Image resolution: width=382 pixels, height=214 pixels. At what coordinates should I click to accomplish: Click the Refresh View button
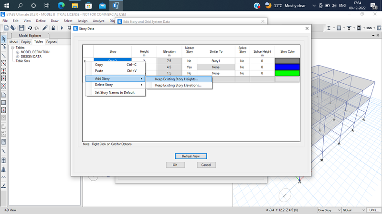pyautogui.click(x=191, y=156)
